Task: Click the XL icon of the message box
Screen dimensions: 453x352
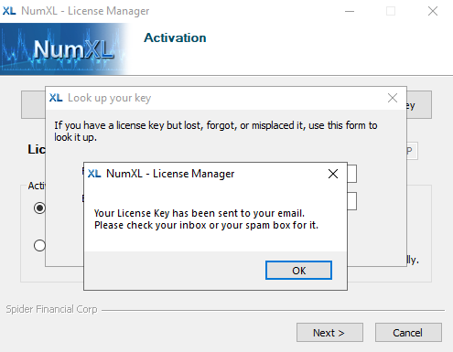Action: 94,174
